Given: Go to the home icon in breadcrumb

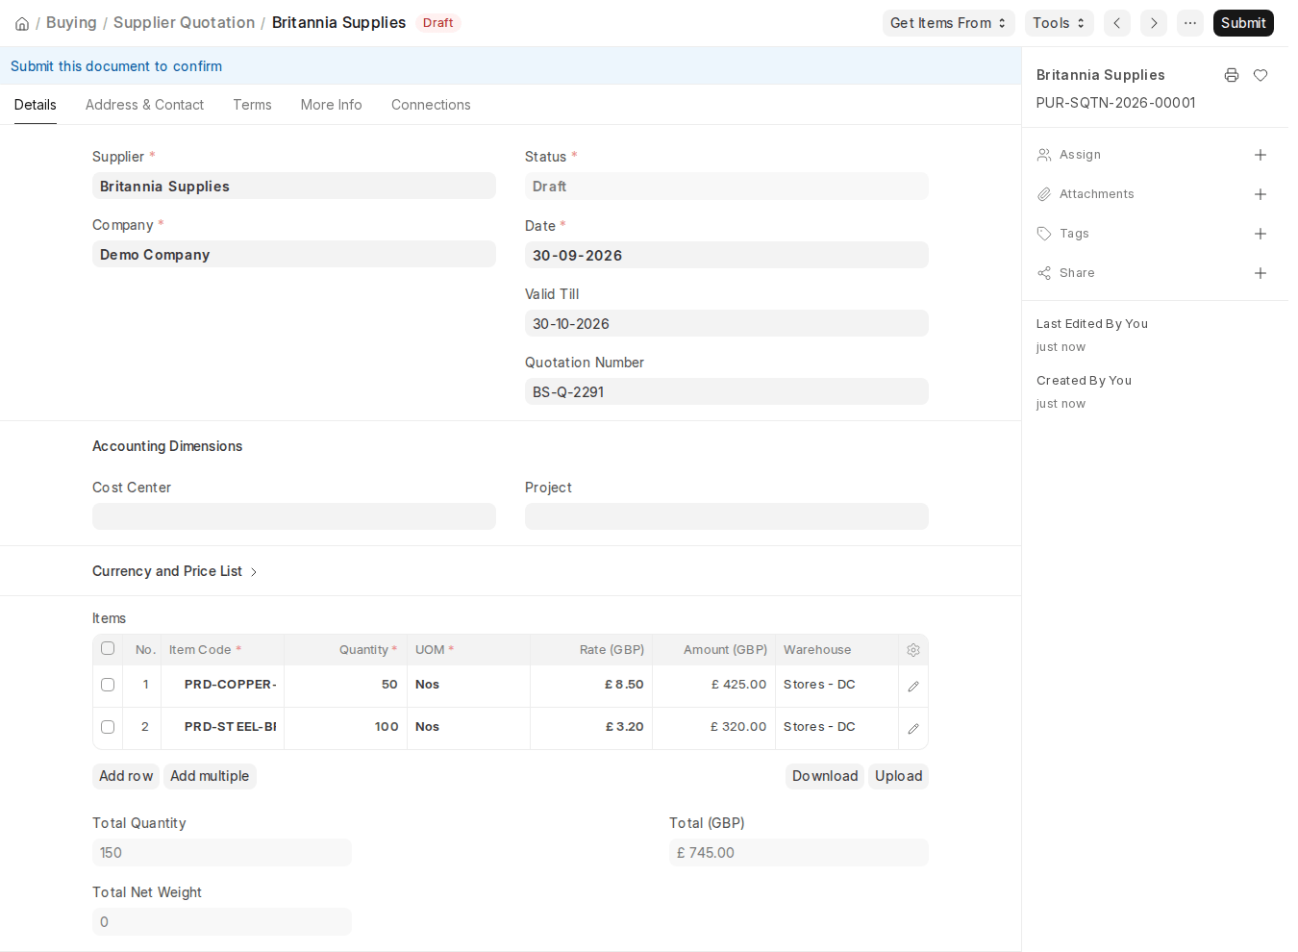Looking at the screenshot, I should click(x=22, y=23).
